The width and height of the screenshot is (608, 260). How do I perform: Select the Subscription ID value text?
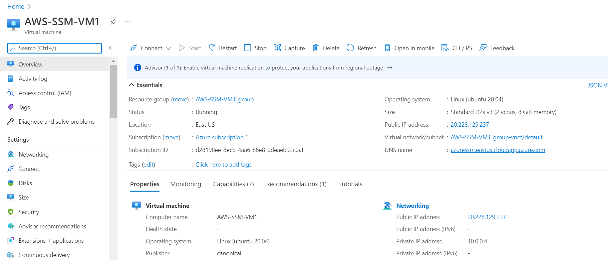pos(249,150)
